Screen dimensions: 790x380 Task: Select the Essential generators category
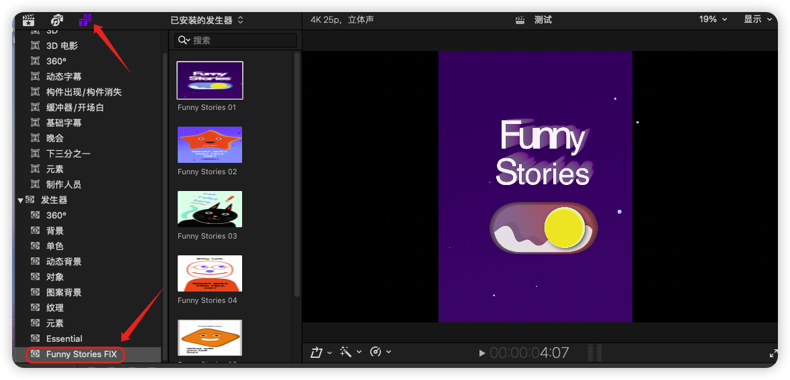click(64, 338)
